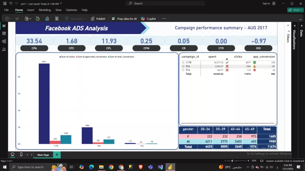The width and height of the screenshot is (305, 171).
Task: Select the CPA card label
Action: 34,48
